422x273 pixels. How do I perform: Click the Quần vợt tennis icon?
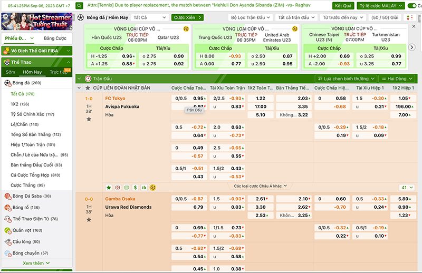tap(8, 230)
